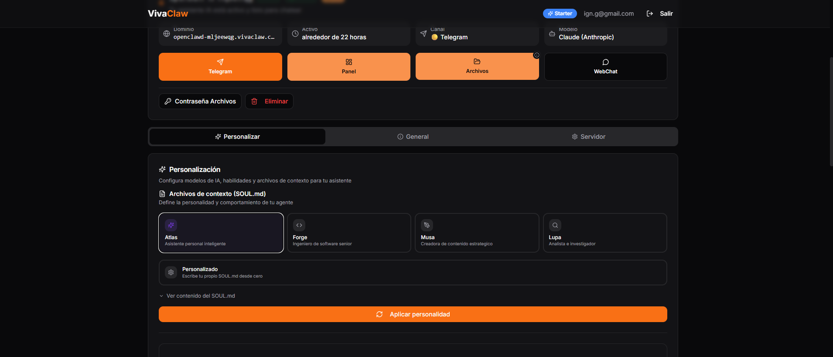Select the Personalizado custom SOUL.md option
The height and width of the screenshot is (357, 833).
(x=413, y=273)
